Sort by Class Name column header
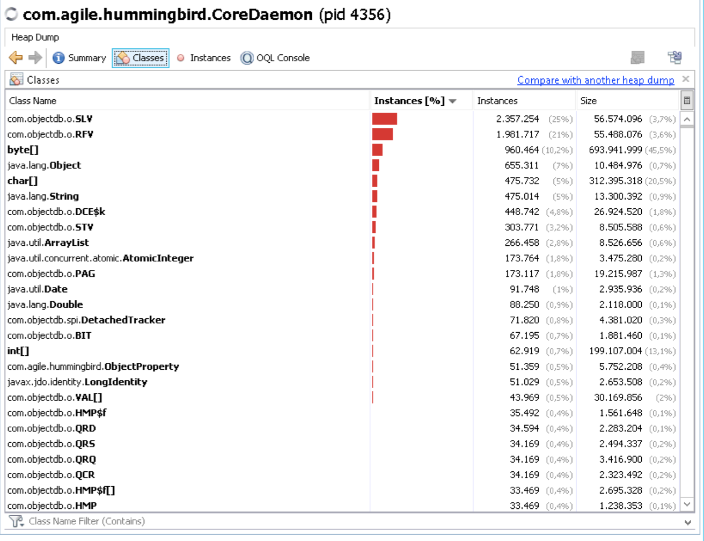 (x=188, y=100)
